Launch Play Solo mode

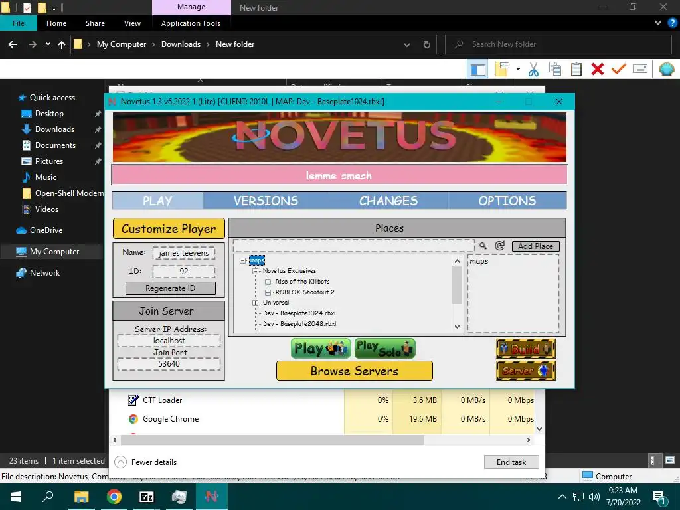pyautogui.click(x=384, y=349)
